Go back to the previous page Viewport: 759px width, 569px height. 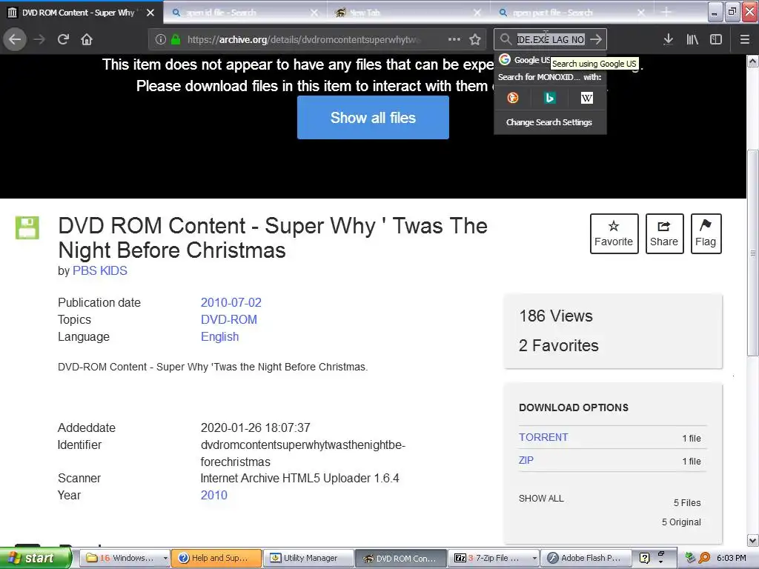point(15,39)
